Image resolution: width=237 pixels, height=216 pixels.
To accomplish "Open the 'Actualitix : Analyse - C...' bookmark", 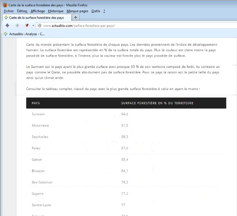I will click(x=27, y=34).
